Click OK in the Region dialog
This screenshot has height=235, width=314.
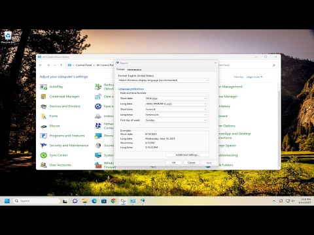click(x=173, y=163)
